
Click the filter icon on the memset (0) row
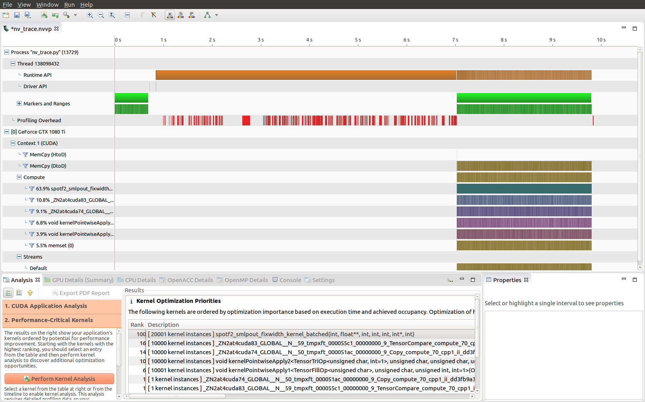coord(32,245)
